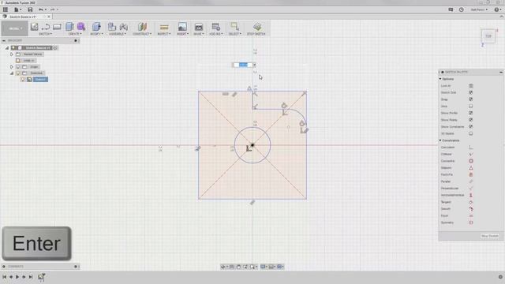Open the Model workspace switcher

tap(14, 28)
